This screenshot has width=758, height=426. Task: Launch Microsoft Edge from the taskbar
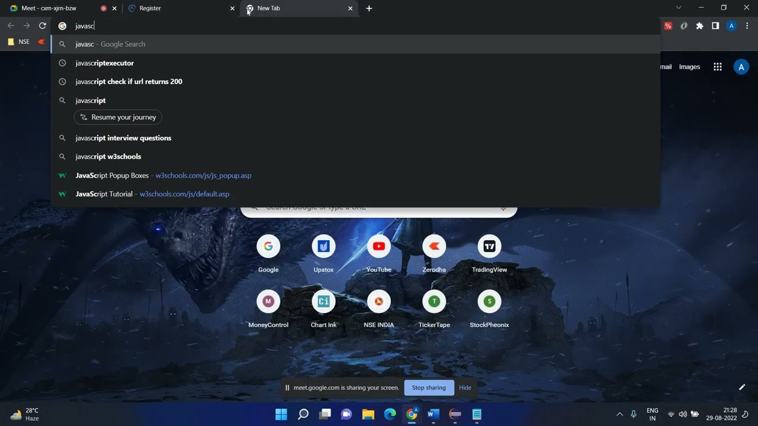(x=390, y=414)
